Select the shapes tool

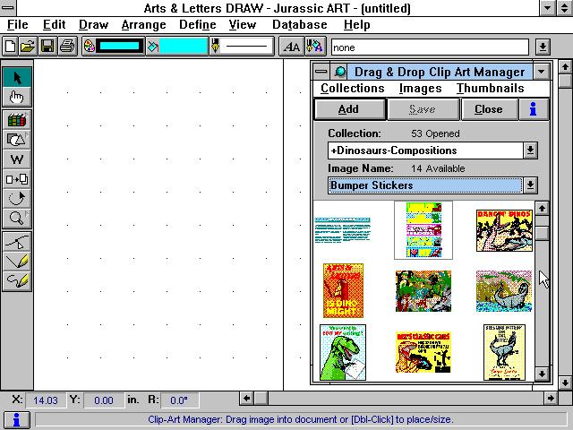(17, 140)
